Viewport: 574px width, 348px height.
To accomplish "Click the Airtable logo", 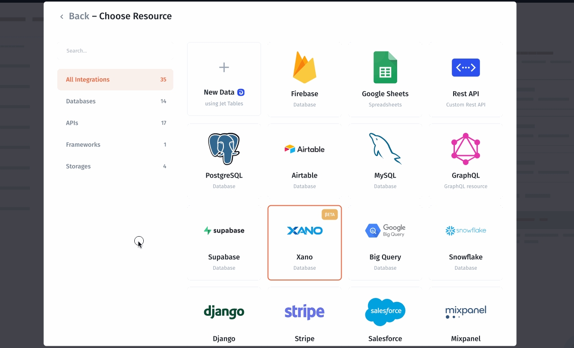I will pos(304,149).
